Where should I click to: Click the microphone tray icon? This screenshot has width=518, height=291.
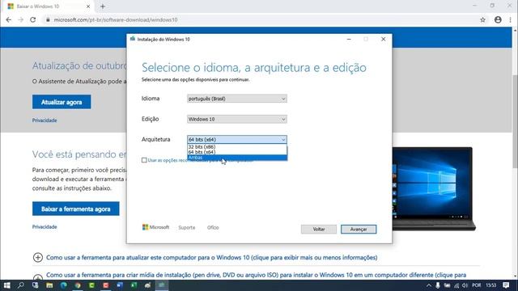click(x=438, y=285)
